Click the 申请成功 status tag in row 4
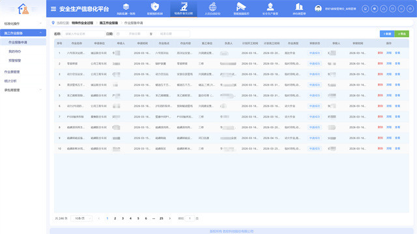Screen dimensions: 417x234 click(315, 85)
